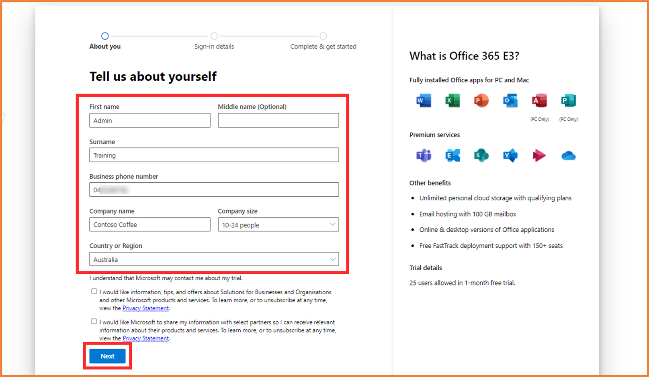Click the Yammer premium services icon
The height and width of the screenshot is (377, 649).
pyautogui.click(x=510, y=156)
